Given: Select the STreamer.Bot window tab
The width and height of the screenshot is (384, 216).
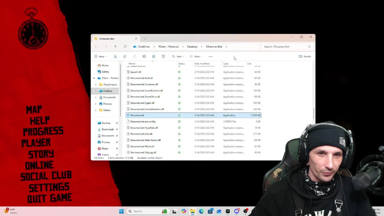Looking at the screenshot, I should 115,39.
